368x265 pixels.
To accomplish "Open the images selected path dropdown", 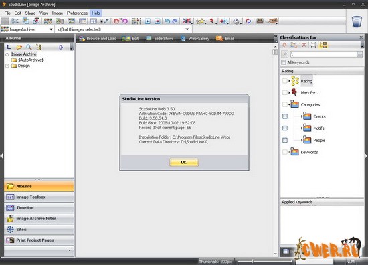I will tap(187, 29).
